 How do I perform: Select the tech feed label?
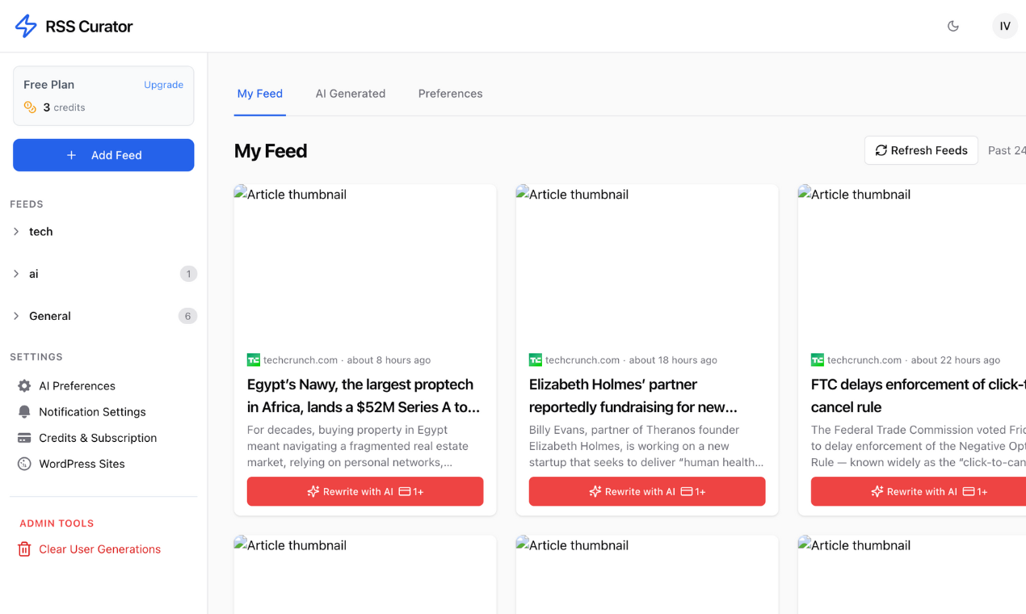pos(40,231)
